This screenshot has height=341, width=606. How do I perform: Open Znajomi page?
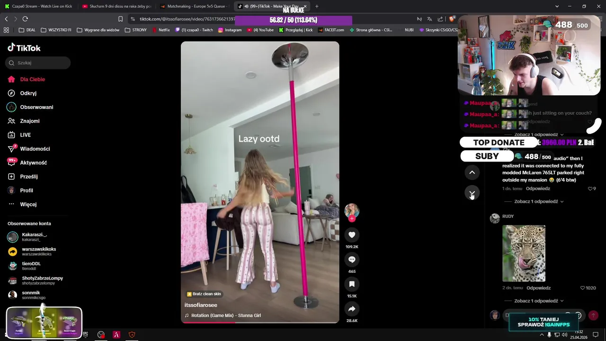click(x=29, y=121)
